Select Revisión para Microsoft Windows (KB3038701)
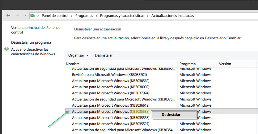 pyautogui.click(x=109, y=75)
